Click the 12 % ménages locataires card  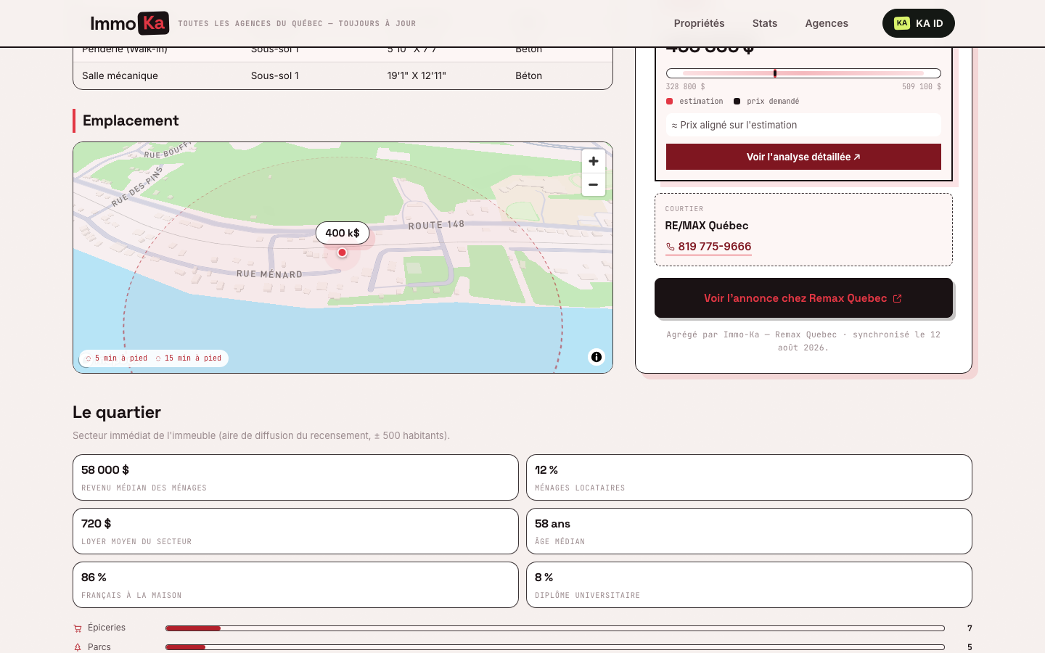tap(749, 477)
